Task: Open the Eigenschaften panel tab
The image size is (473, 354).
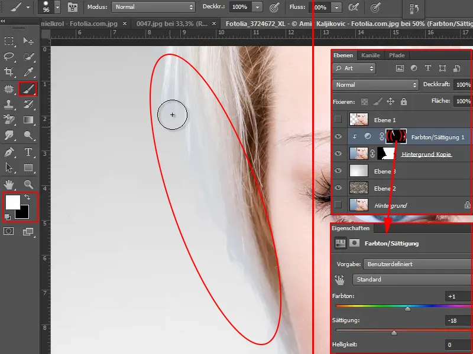Action: pos(351,228)
